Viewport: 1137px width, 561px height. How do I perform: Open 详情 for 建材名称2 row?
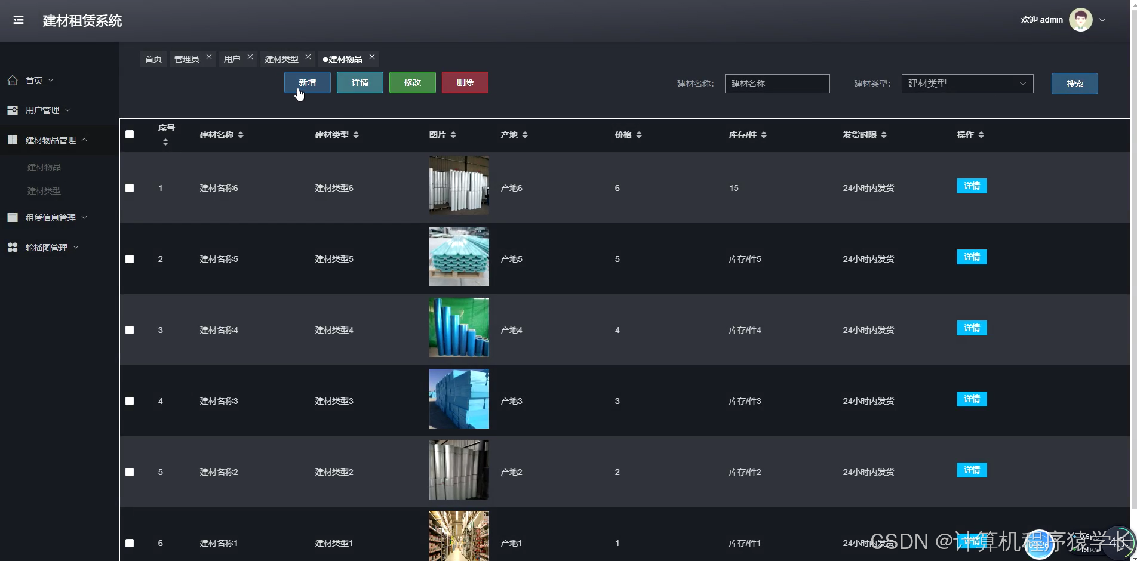[972, 470]
